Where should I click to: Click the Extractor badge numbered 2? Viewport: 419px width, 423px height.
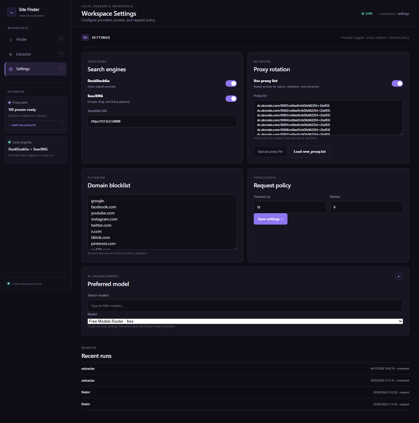tap(61, 54)
